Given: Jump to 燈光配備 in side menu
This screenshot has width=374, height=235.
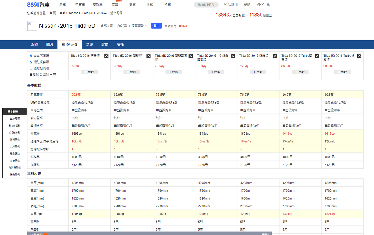Looking at the screenshot, I should click(x=15, y=175).
